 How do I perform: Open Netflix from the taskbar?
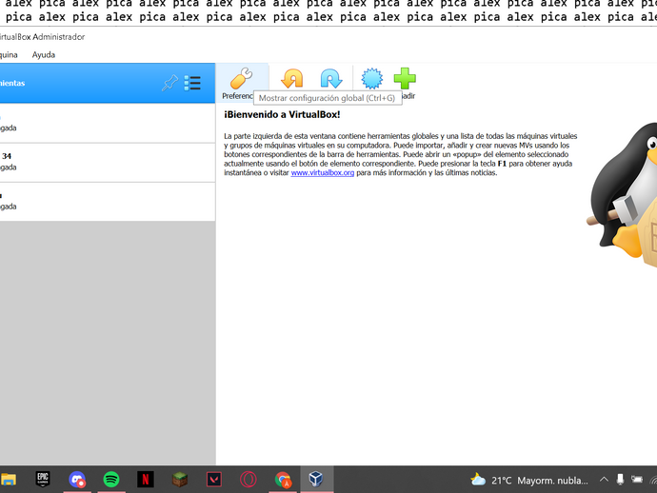tap(146, 479)
